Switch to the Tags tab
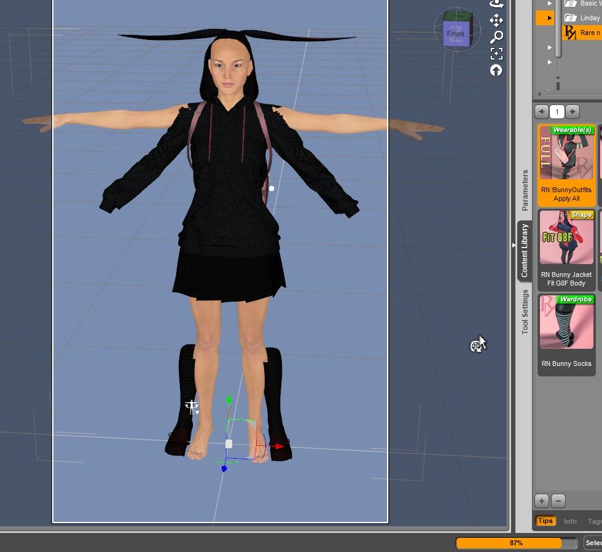 pos(595,521)
